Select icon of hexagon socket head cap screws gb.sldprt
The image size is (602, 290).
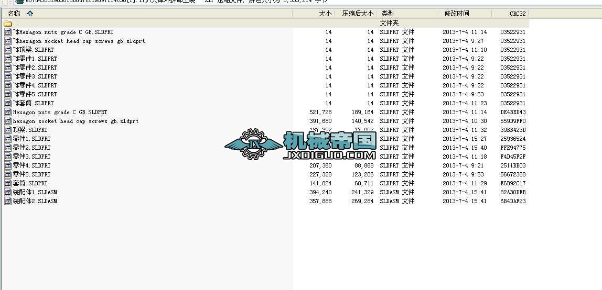pos(8,121)
